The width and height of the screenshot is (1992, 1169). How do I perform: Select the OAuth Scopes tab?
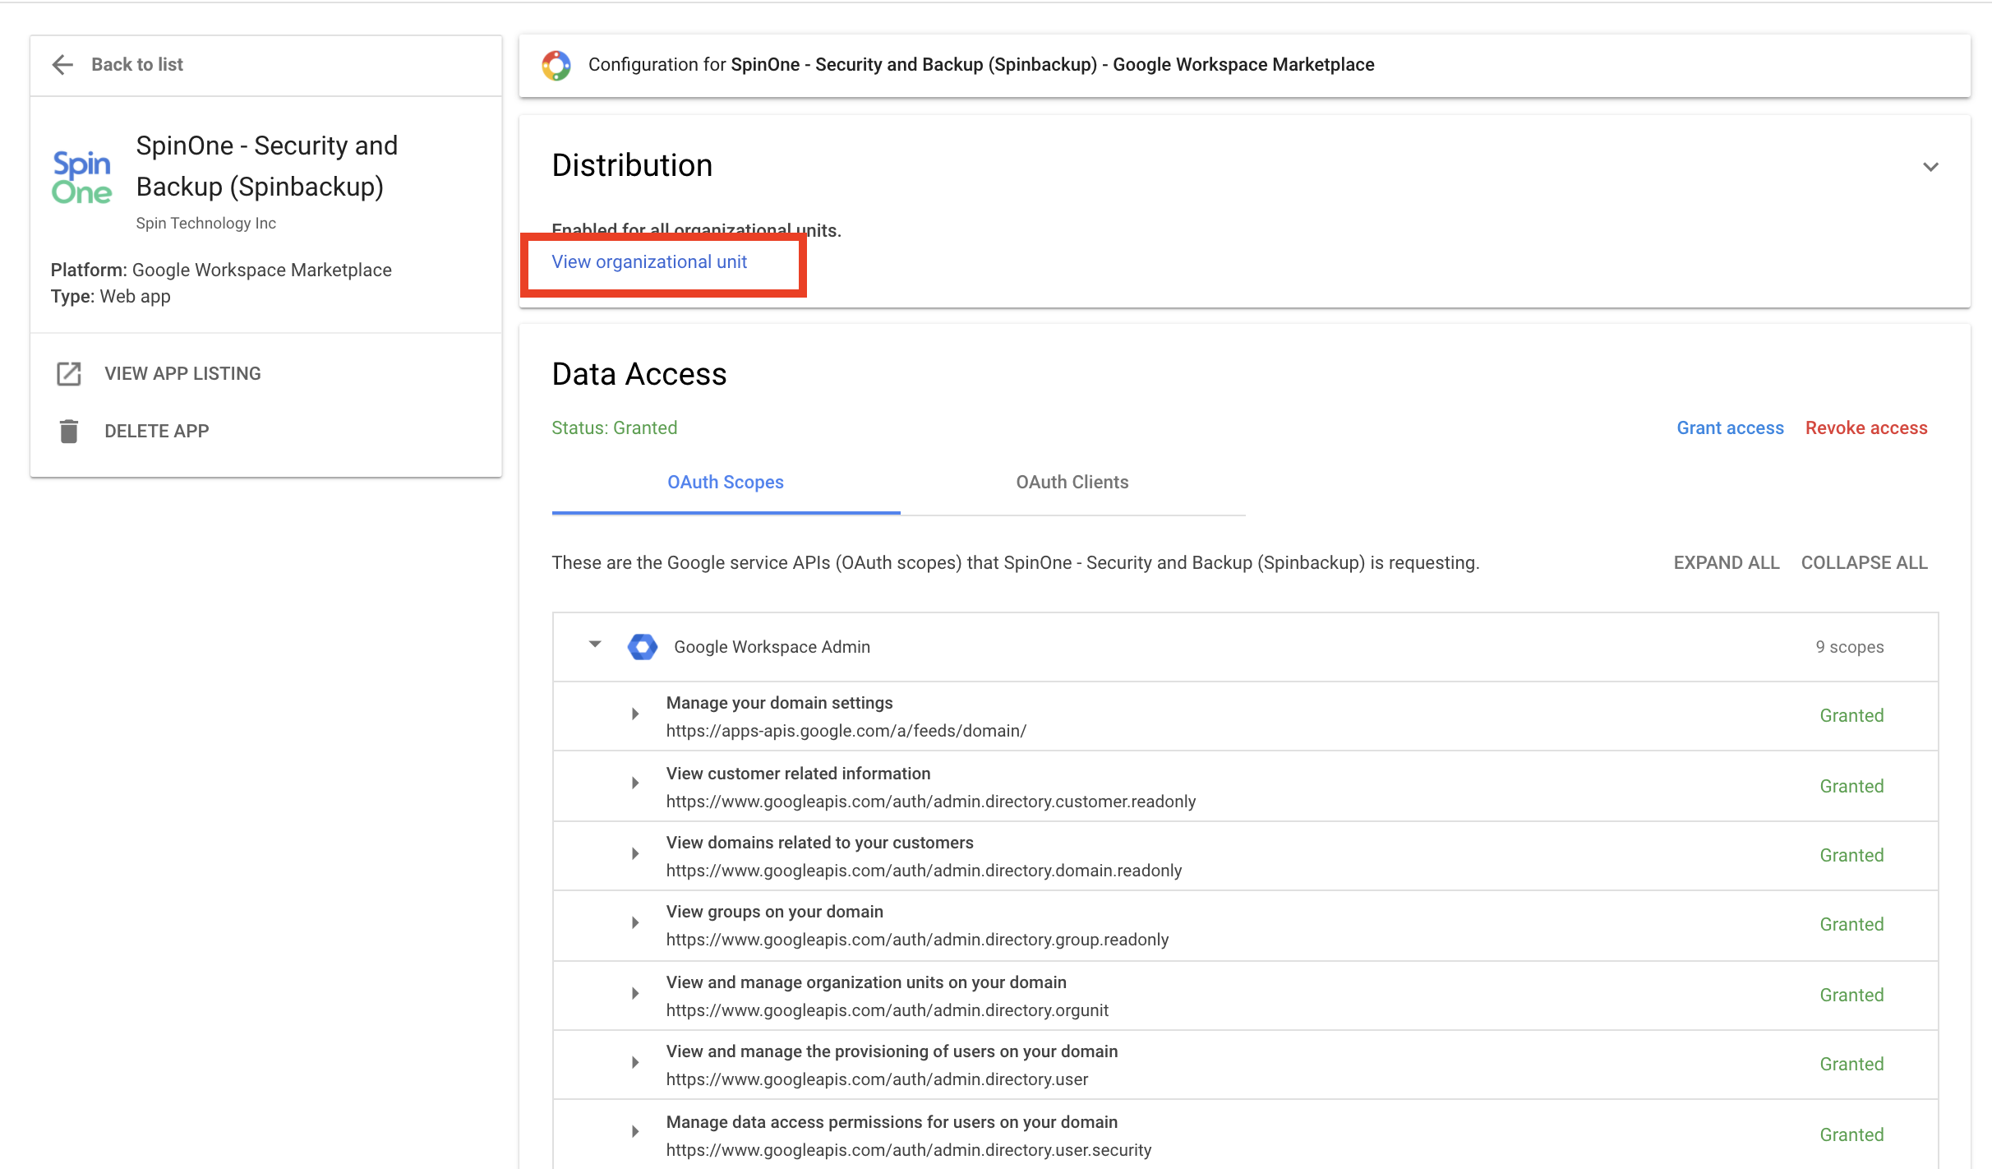click(x=726, y=482)
